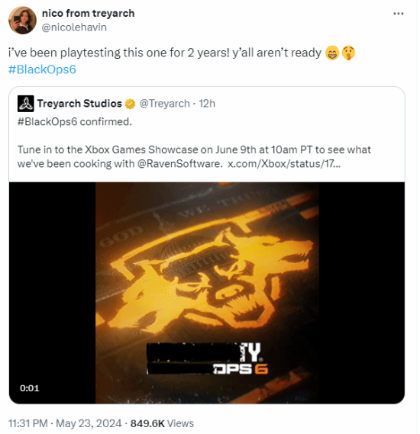This screenshot has width=420, height=434.
Task: Click the 849.6K Views counter
Action: [x=162, y=423]
